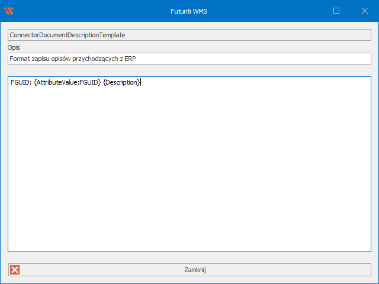Click the "Futuriti WMS" window title text
379x284 pixels.
click(189, 11)
